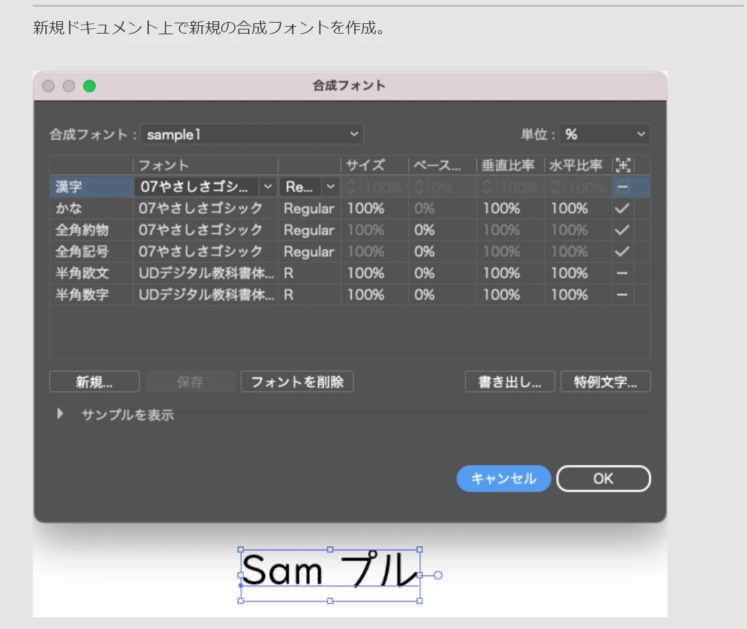Click the 漢字 row baseline stepper arrows
Viewport: 747px width, 629px height.
(x=419, y=186)
